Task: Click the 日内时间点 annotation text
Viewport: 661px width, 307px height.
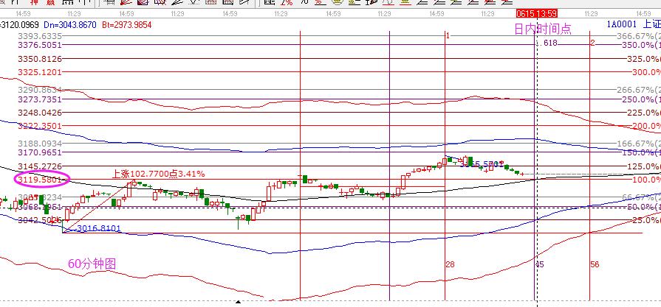Action: coord(542,29)
